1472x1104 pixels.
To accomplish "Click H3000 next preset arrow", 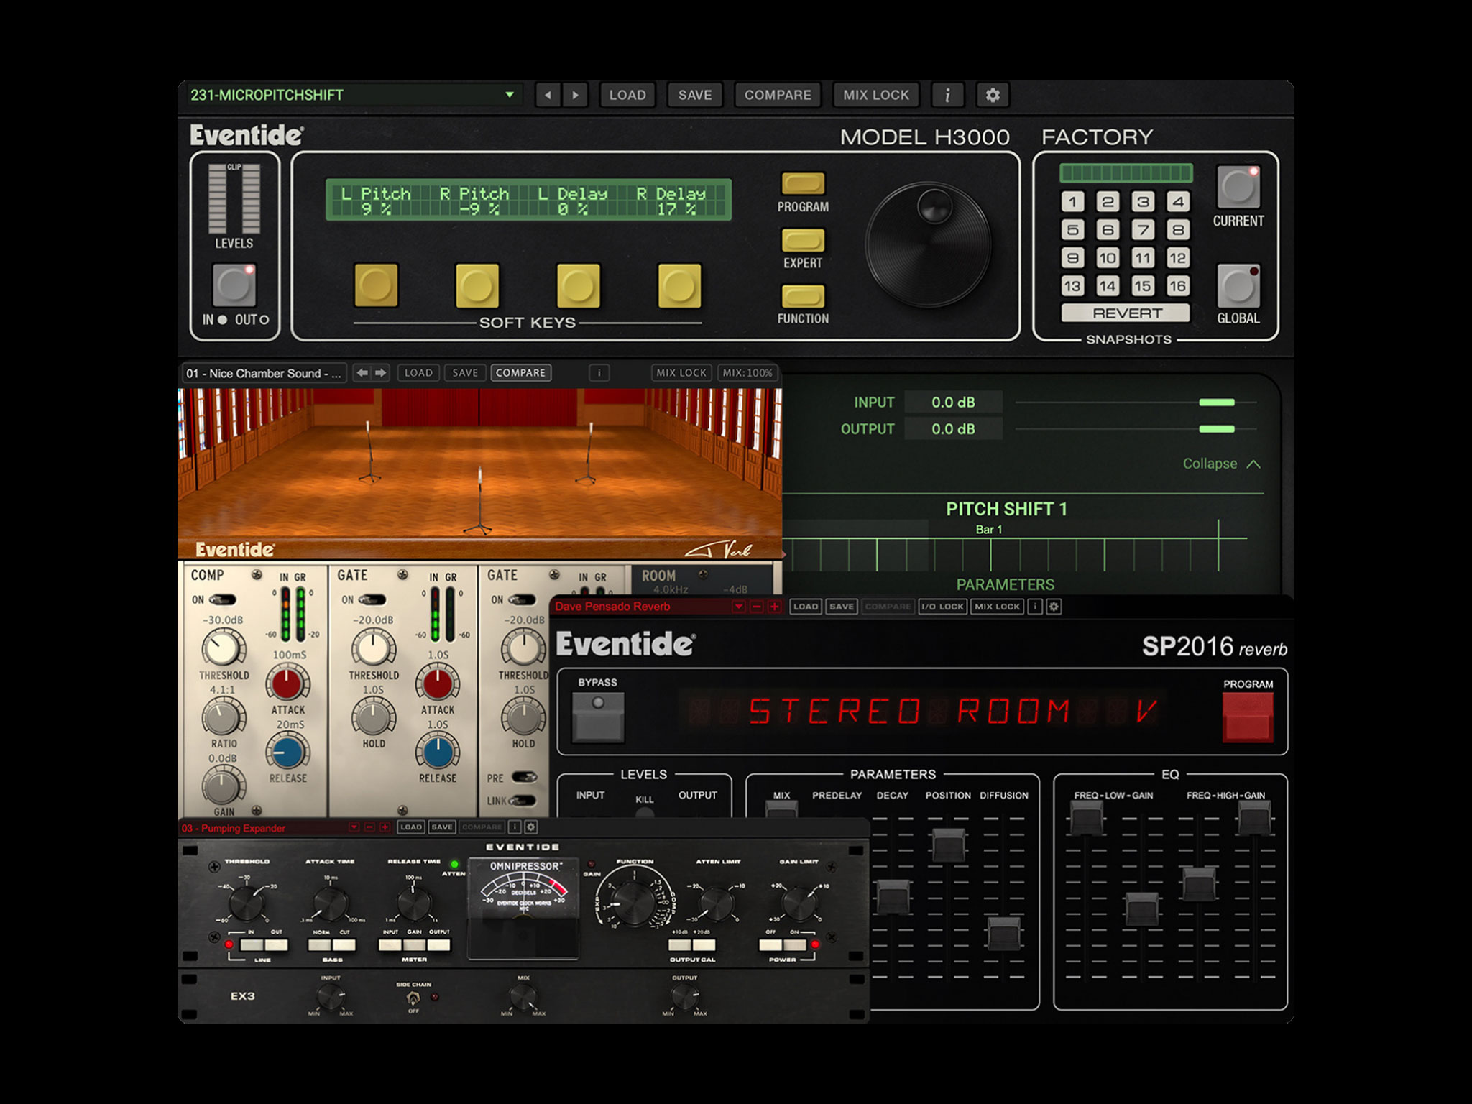I will click(575, 95).
